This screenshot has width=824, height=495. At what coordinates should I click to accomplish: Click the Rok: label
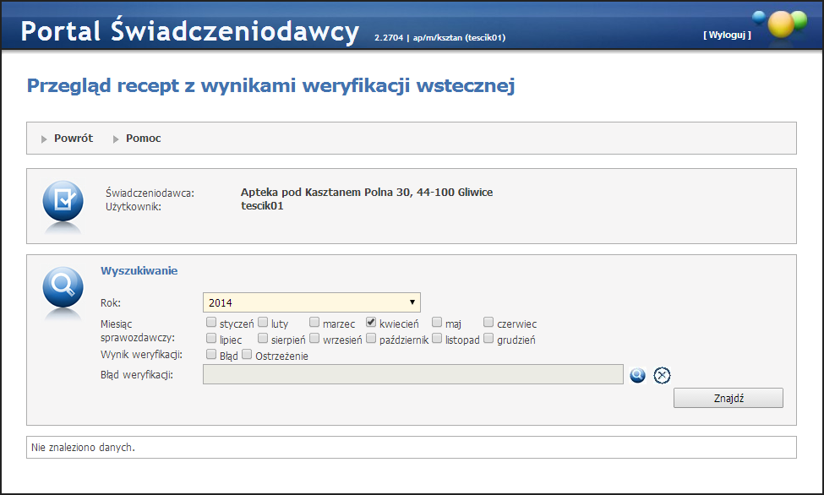pyautogui.click(x=111, y=303)
